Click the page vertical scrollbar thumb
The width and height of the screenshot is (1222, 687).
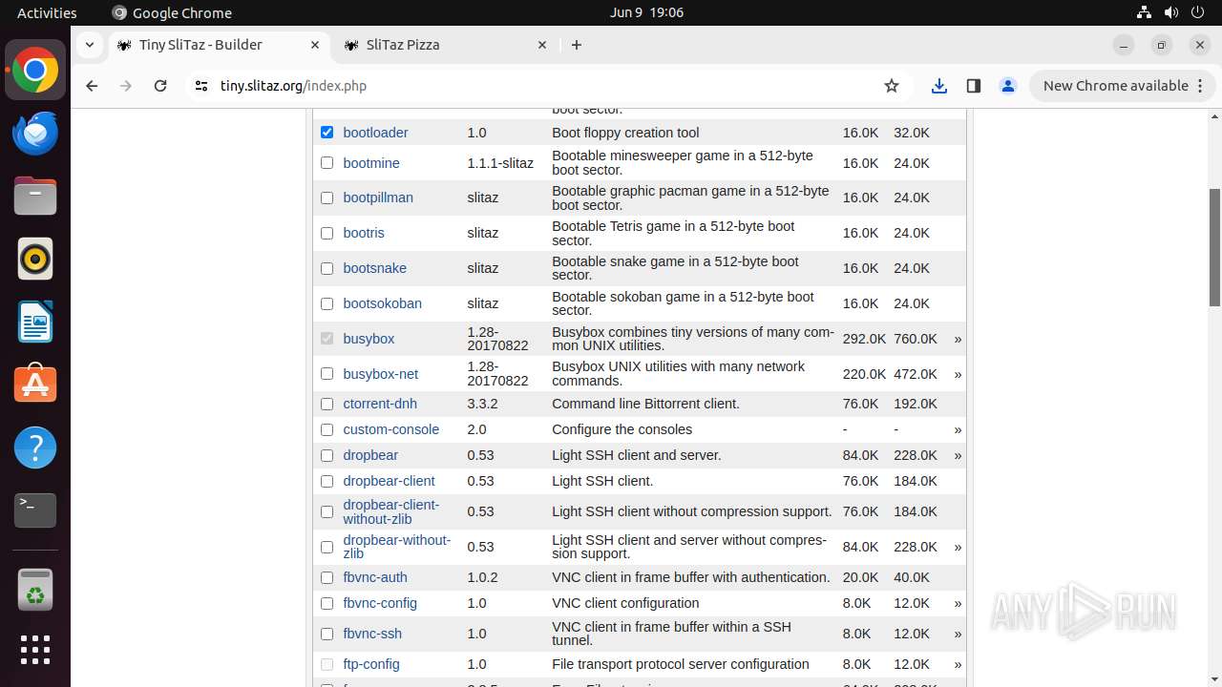coord(1214,247)
